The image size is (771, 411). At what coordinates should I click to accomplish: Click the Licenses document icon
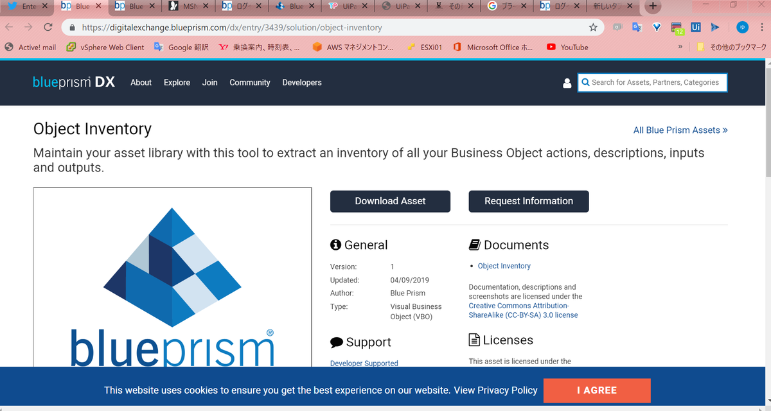point(474,340)
